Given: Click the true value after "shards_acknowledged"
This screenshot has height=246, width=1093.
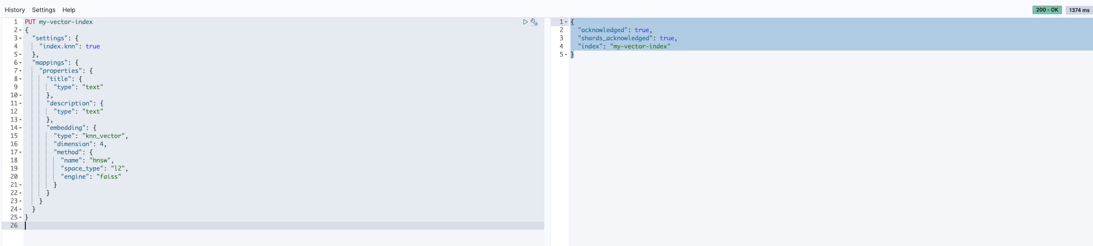Looking at the screenshot, I should (x=667, y=38).
